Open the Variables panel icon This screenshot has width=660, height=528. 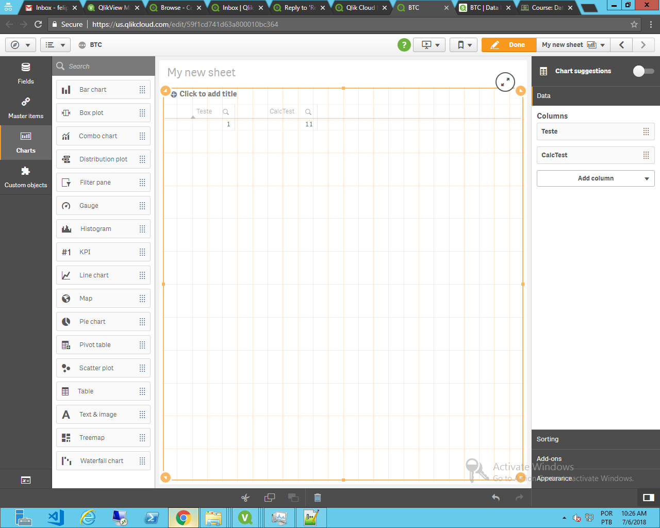click(x=26, y=480)
